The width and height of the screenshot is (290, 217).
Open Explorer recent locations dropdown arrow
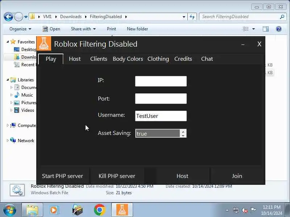26,17
